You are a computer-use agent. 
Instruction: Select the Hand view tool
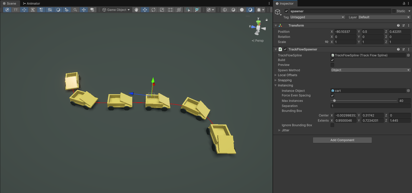136,10
